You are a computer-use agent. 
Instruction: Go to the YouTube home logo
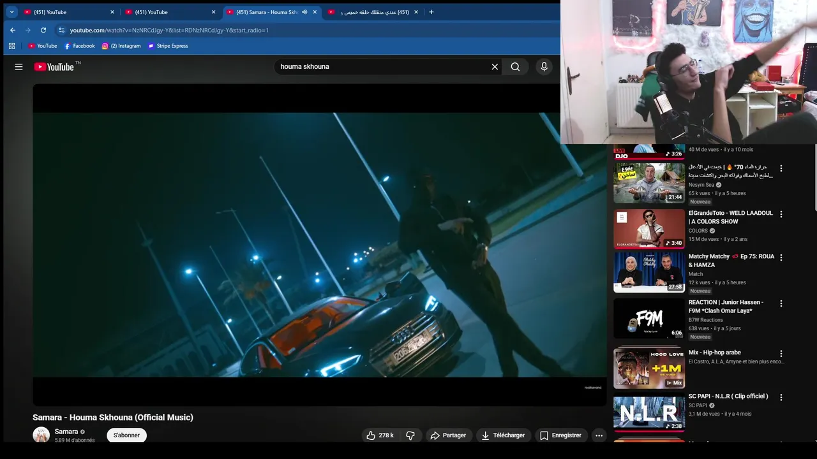[x=54, y=67]
